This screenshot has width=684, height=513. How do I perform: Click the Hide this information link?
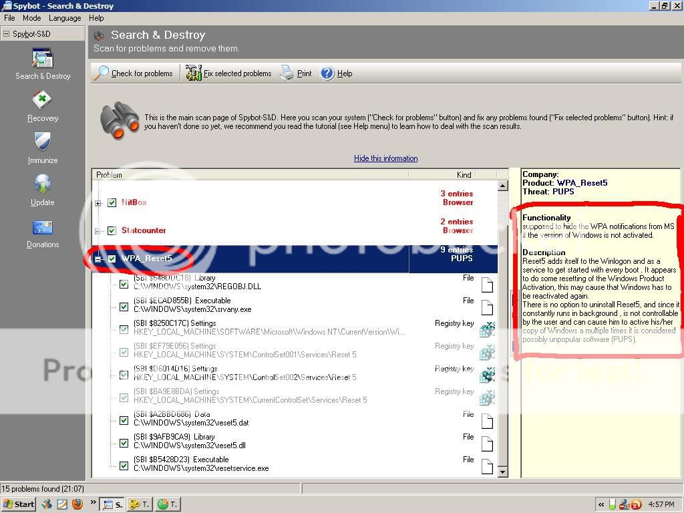pyautogui.click(x=385, y=158)
